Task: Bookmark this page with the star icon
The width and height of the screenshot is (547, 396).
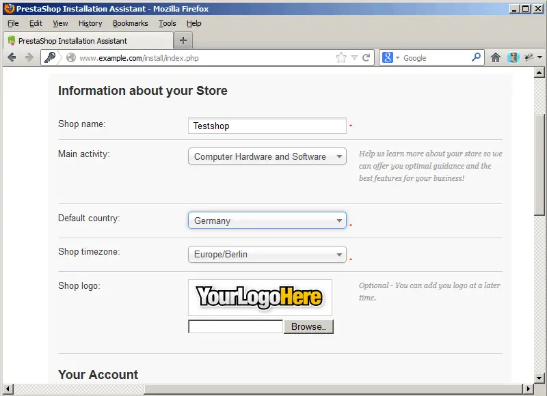Action: coord(341,57)
